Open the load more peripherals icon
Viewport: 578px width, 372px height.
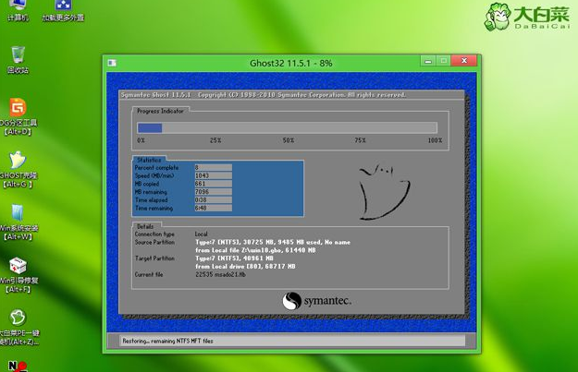63,10
